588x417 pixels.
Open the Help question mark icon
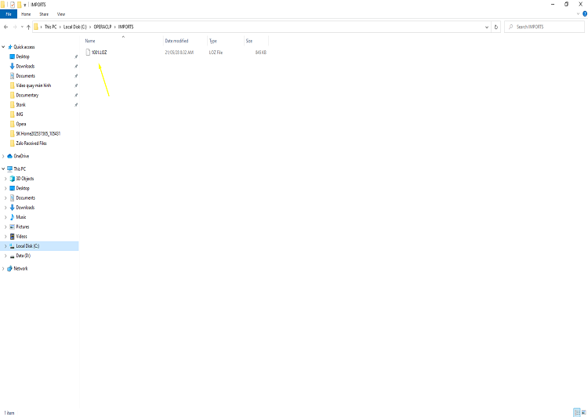(585, 14)
